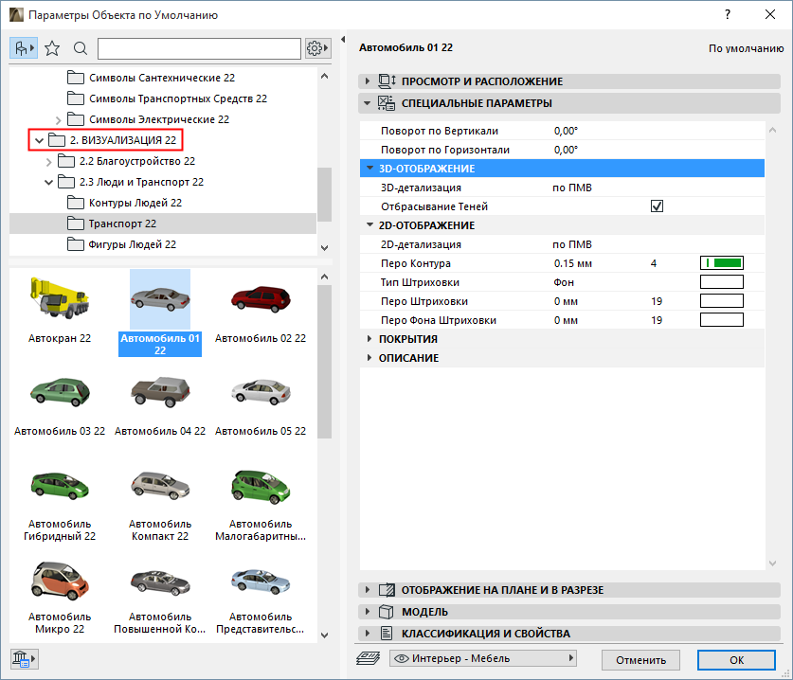Viewport: 793px width, 680px height.
Task: Open the settings gear menu
Action: click(x=316, y=47)
